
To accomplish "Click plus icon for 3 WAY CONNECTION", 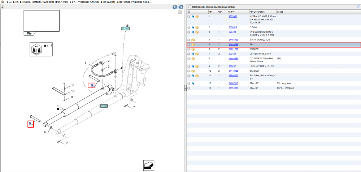I will 189,40.
